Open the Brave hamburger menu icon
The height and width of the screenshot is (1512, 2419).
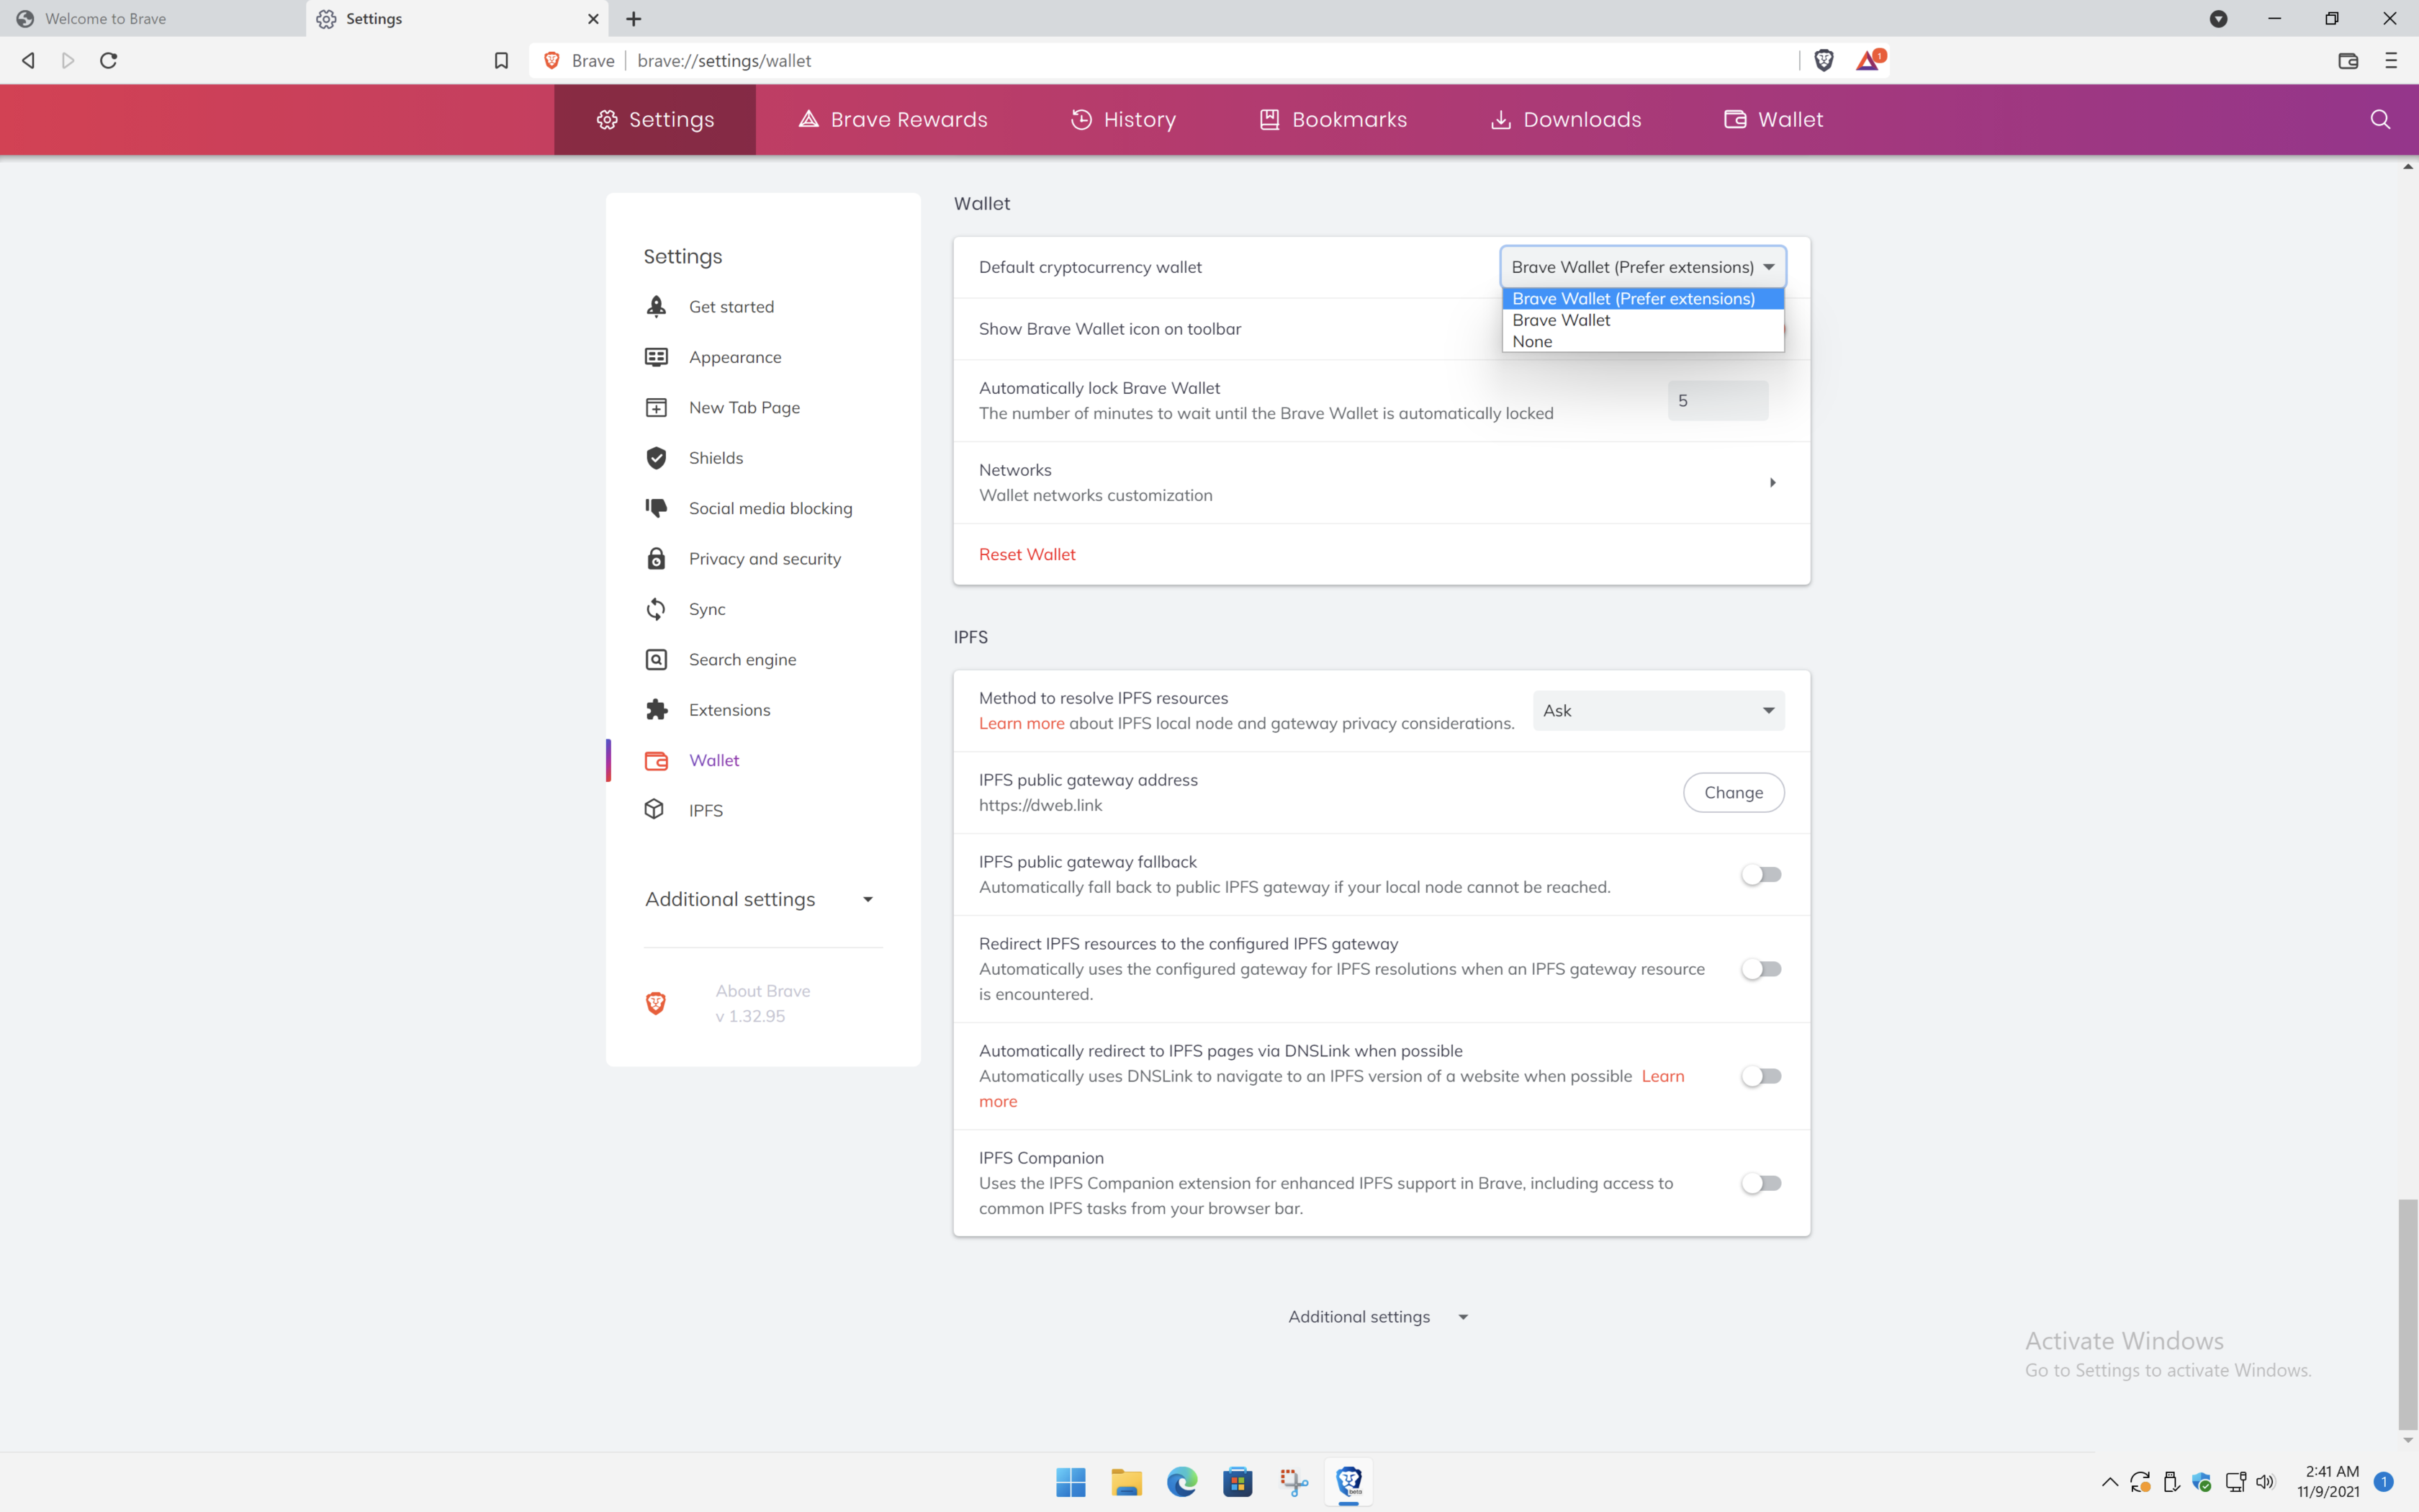point(2391,60)
